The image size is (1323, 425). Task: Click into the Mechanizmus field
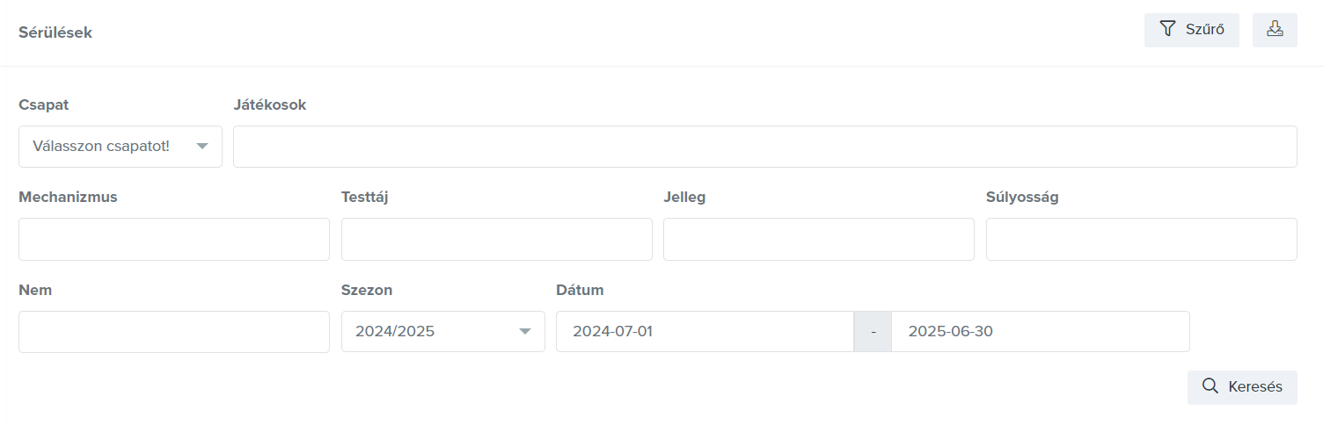(x=174, y=240)
